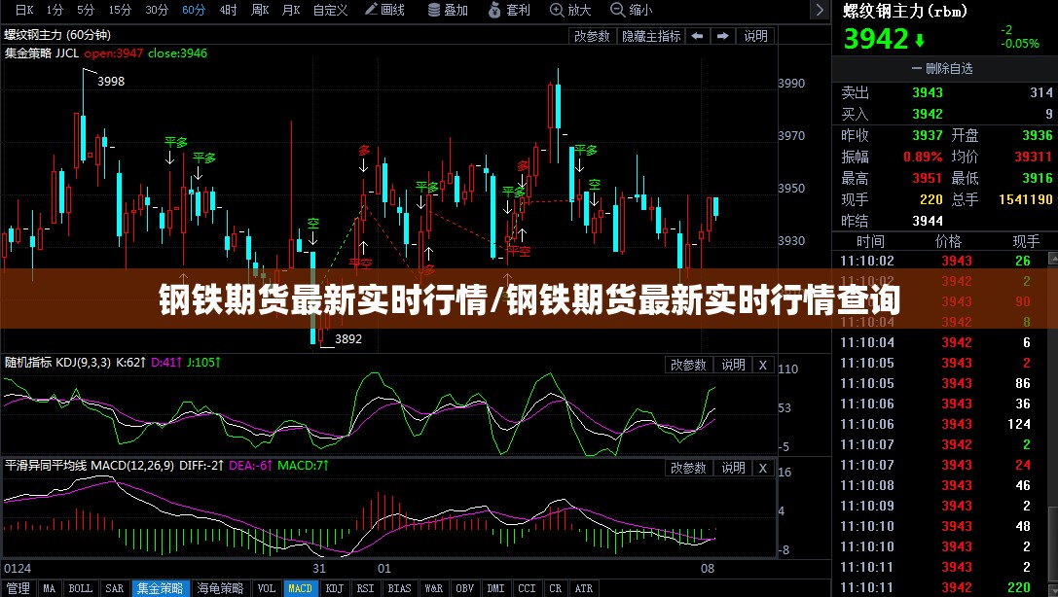Open the 套利 arbitrage tool

tap(509, 10)
